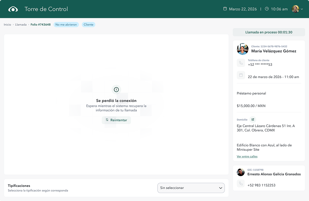Click the calendar icon beside 22 de marzo de 2026
The height and width of the screenshot is (201, 309).
tap(241, 75)
